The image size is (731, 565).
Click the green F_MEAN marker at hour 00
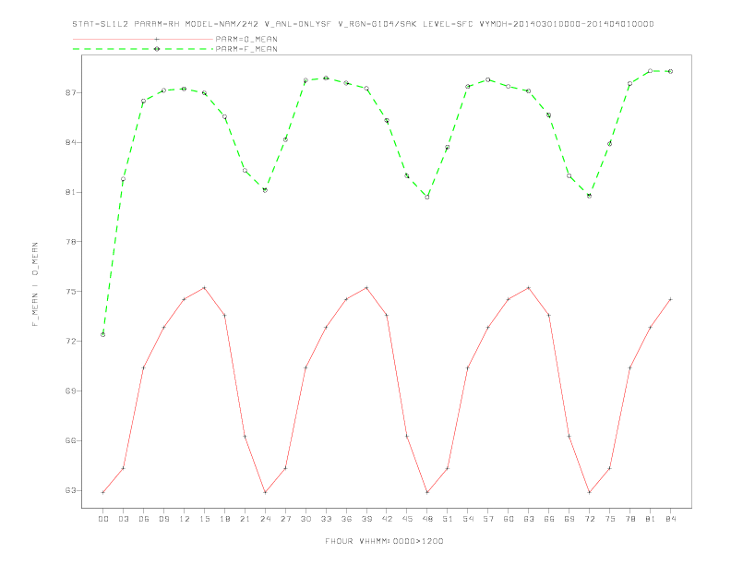tap(103, 335)
